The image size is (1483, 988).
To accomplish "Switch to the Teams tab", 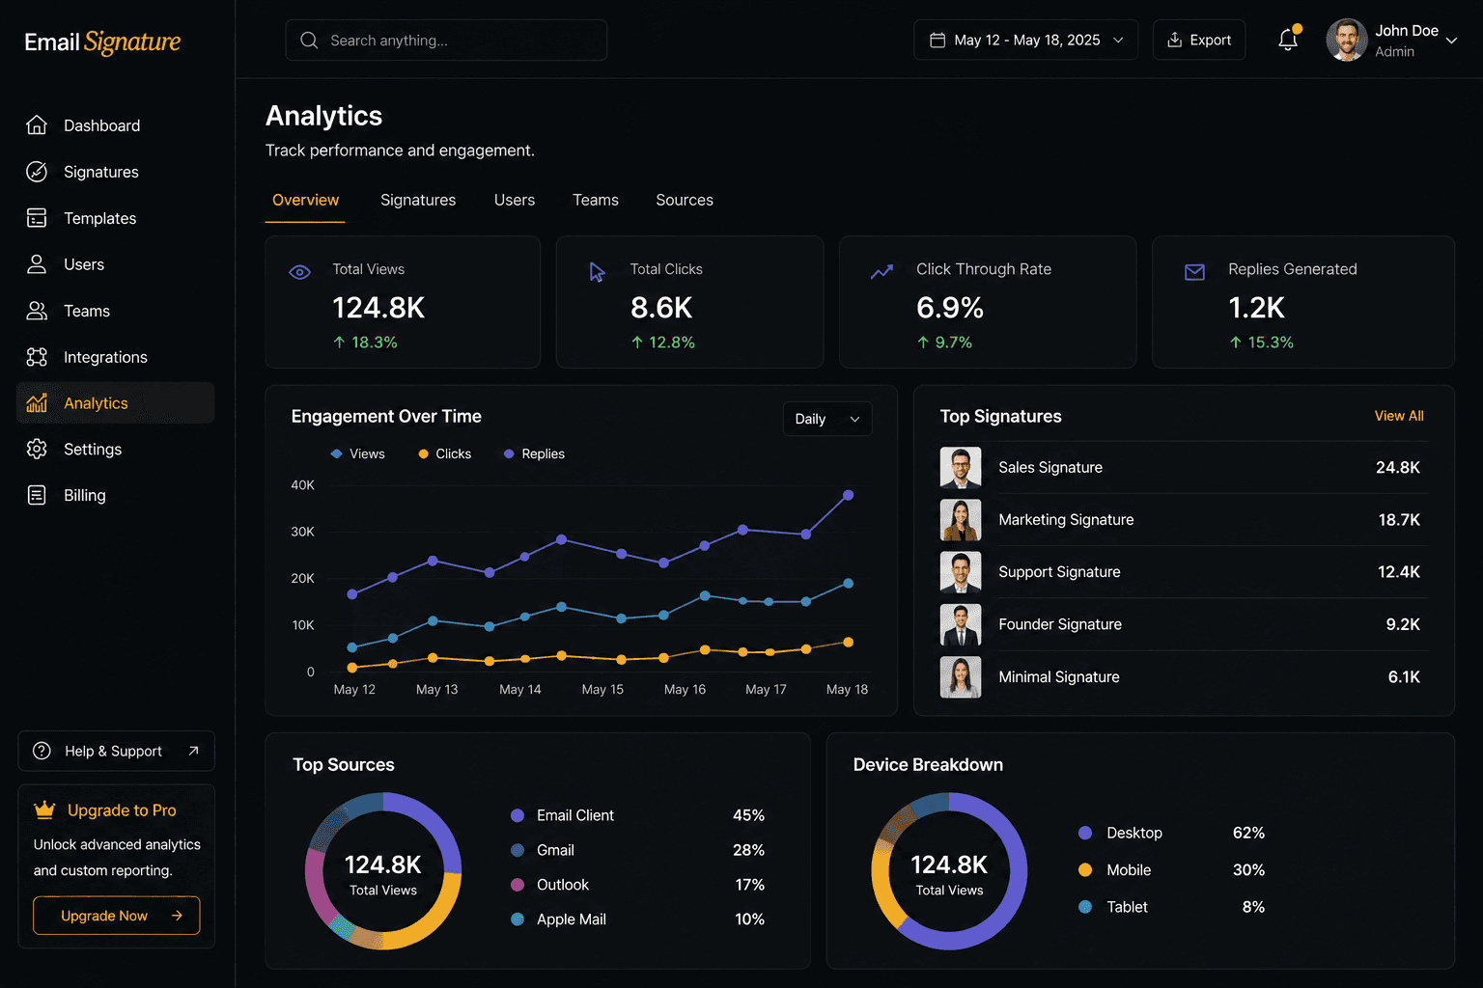I will click(x=596, y=200).
